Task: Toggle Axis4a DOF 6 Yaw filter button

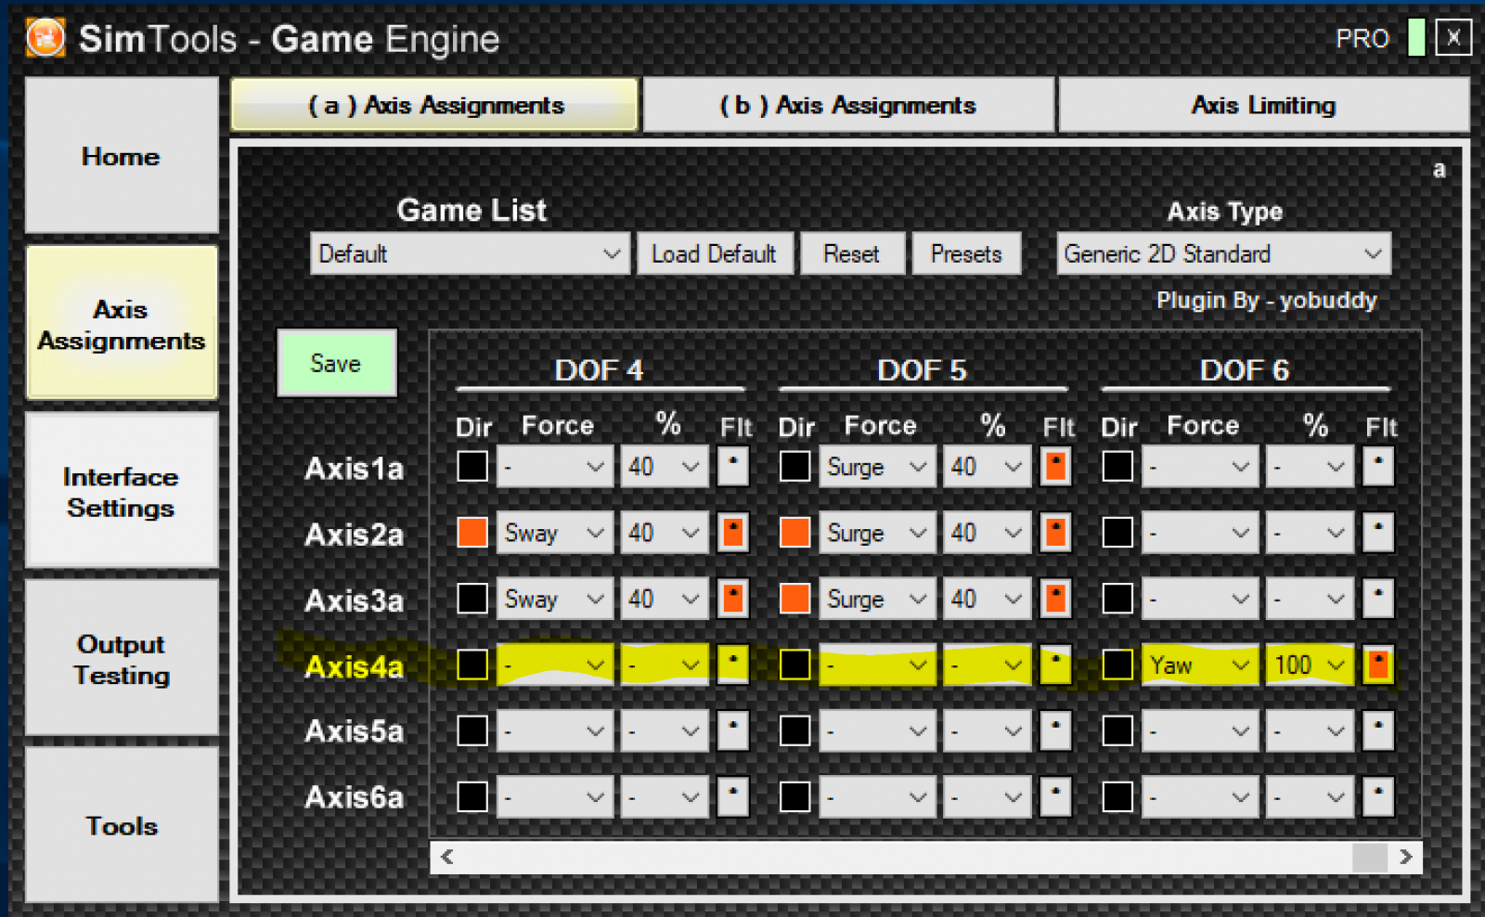Action: pos(1378,665)
